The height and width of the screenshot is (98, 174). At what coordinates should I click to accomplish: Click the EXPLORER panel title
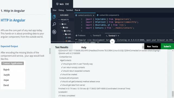(x=64, y=15)
